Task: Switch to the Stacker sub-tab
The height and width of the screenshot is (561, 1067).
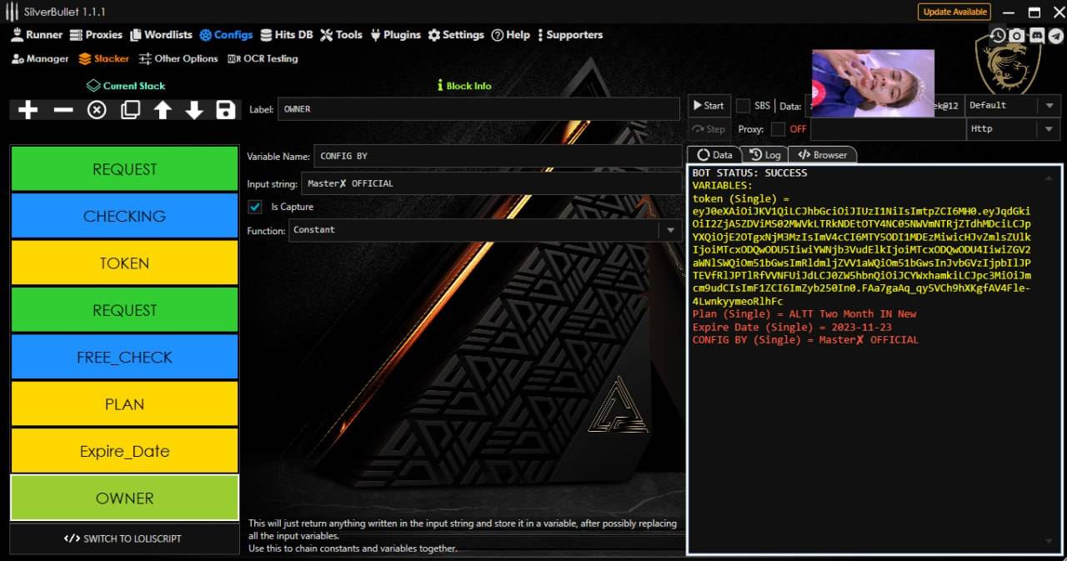Action: pos(104,59)
